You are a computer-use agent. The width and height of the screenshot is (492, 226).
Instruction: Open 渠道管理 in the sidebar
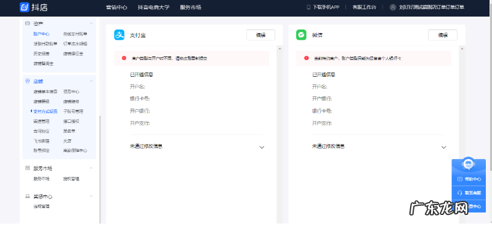[41, 121]
